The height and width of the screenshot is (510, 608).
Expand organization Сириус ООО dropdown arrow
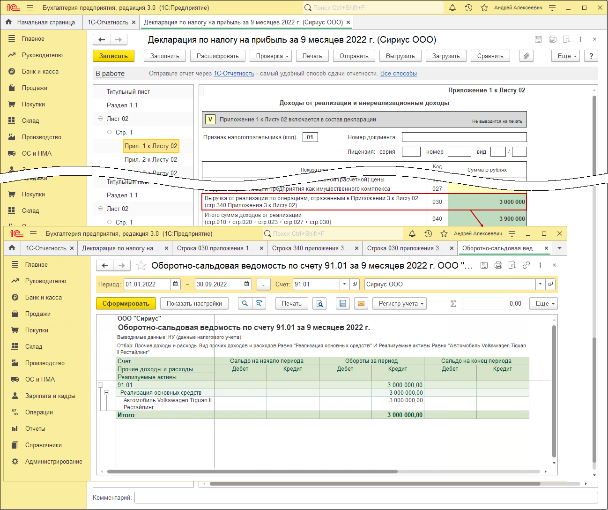(x=541, y=284)
